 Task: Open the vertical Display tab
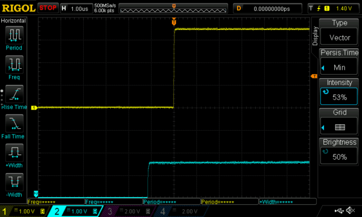[315, 36]
